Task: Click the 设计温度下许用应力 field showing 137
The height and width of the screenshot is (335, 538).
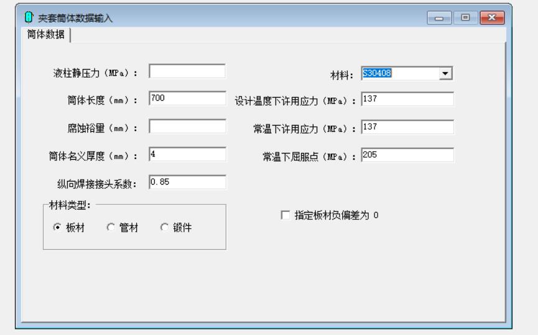Action: [407, 99]
